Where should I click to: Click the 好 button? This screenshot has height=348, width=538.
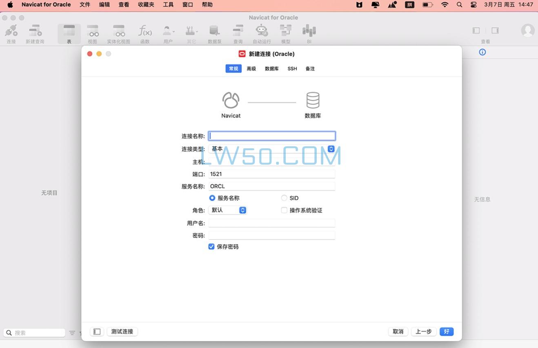[x=447, y=332]
